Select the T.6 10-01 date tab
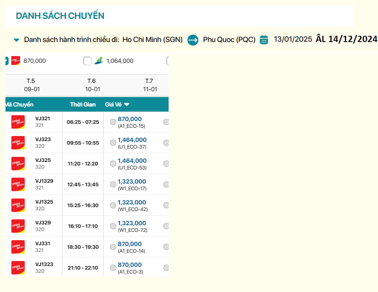Screen dimensions: 378x292 [x=92, y=85]
